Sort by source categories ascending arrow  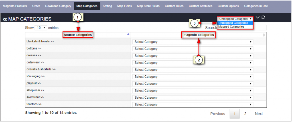tap(128, 34)
